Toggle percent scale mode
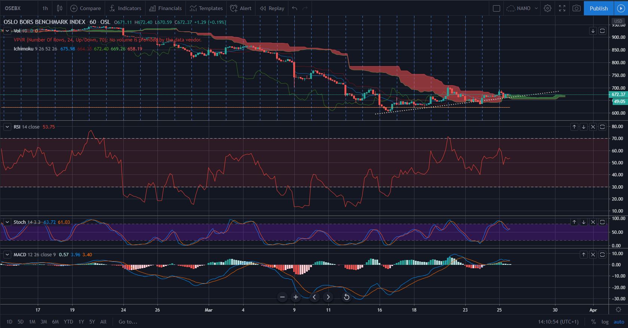The width and height of the screenshot is (628, 328). [x=594, y=322]
